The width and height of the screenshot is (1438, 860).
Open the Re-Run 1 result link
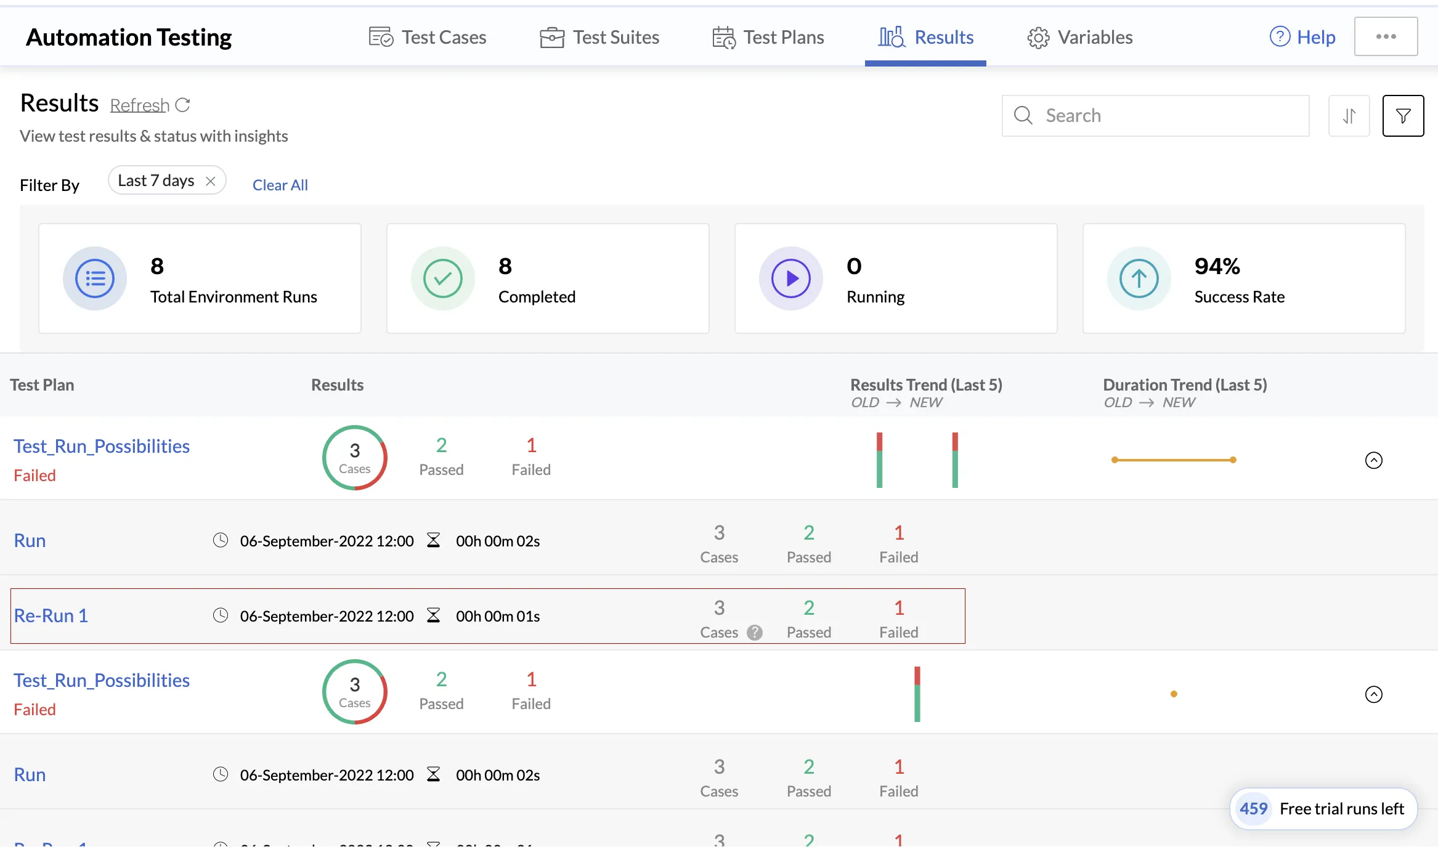tap(51, 615)
